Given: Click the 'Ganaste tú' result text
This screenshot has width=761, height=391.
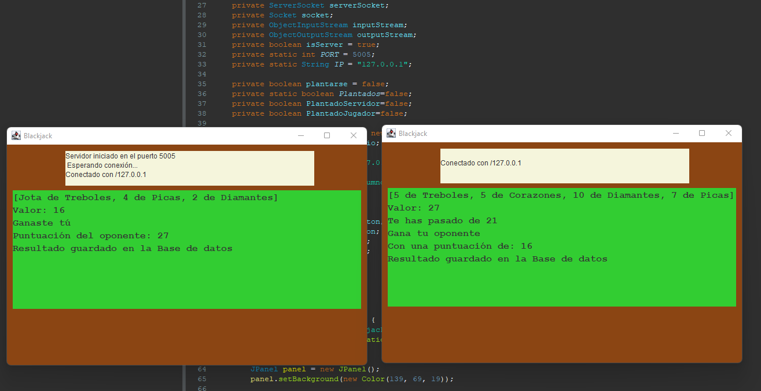Looking at the screenshot, I should (42, 223).
